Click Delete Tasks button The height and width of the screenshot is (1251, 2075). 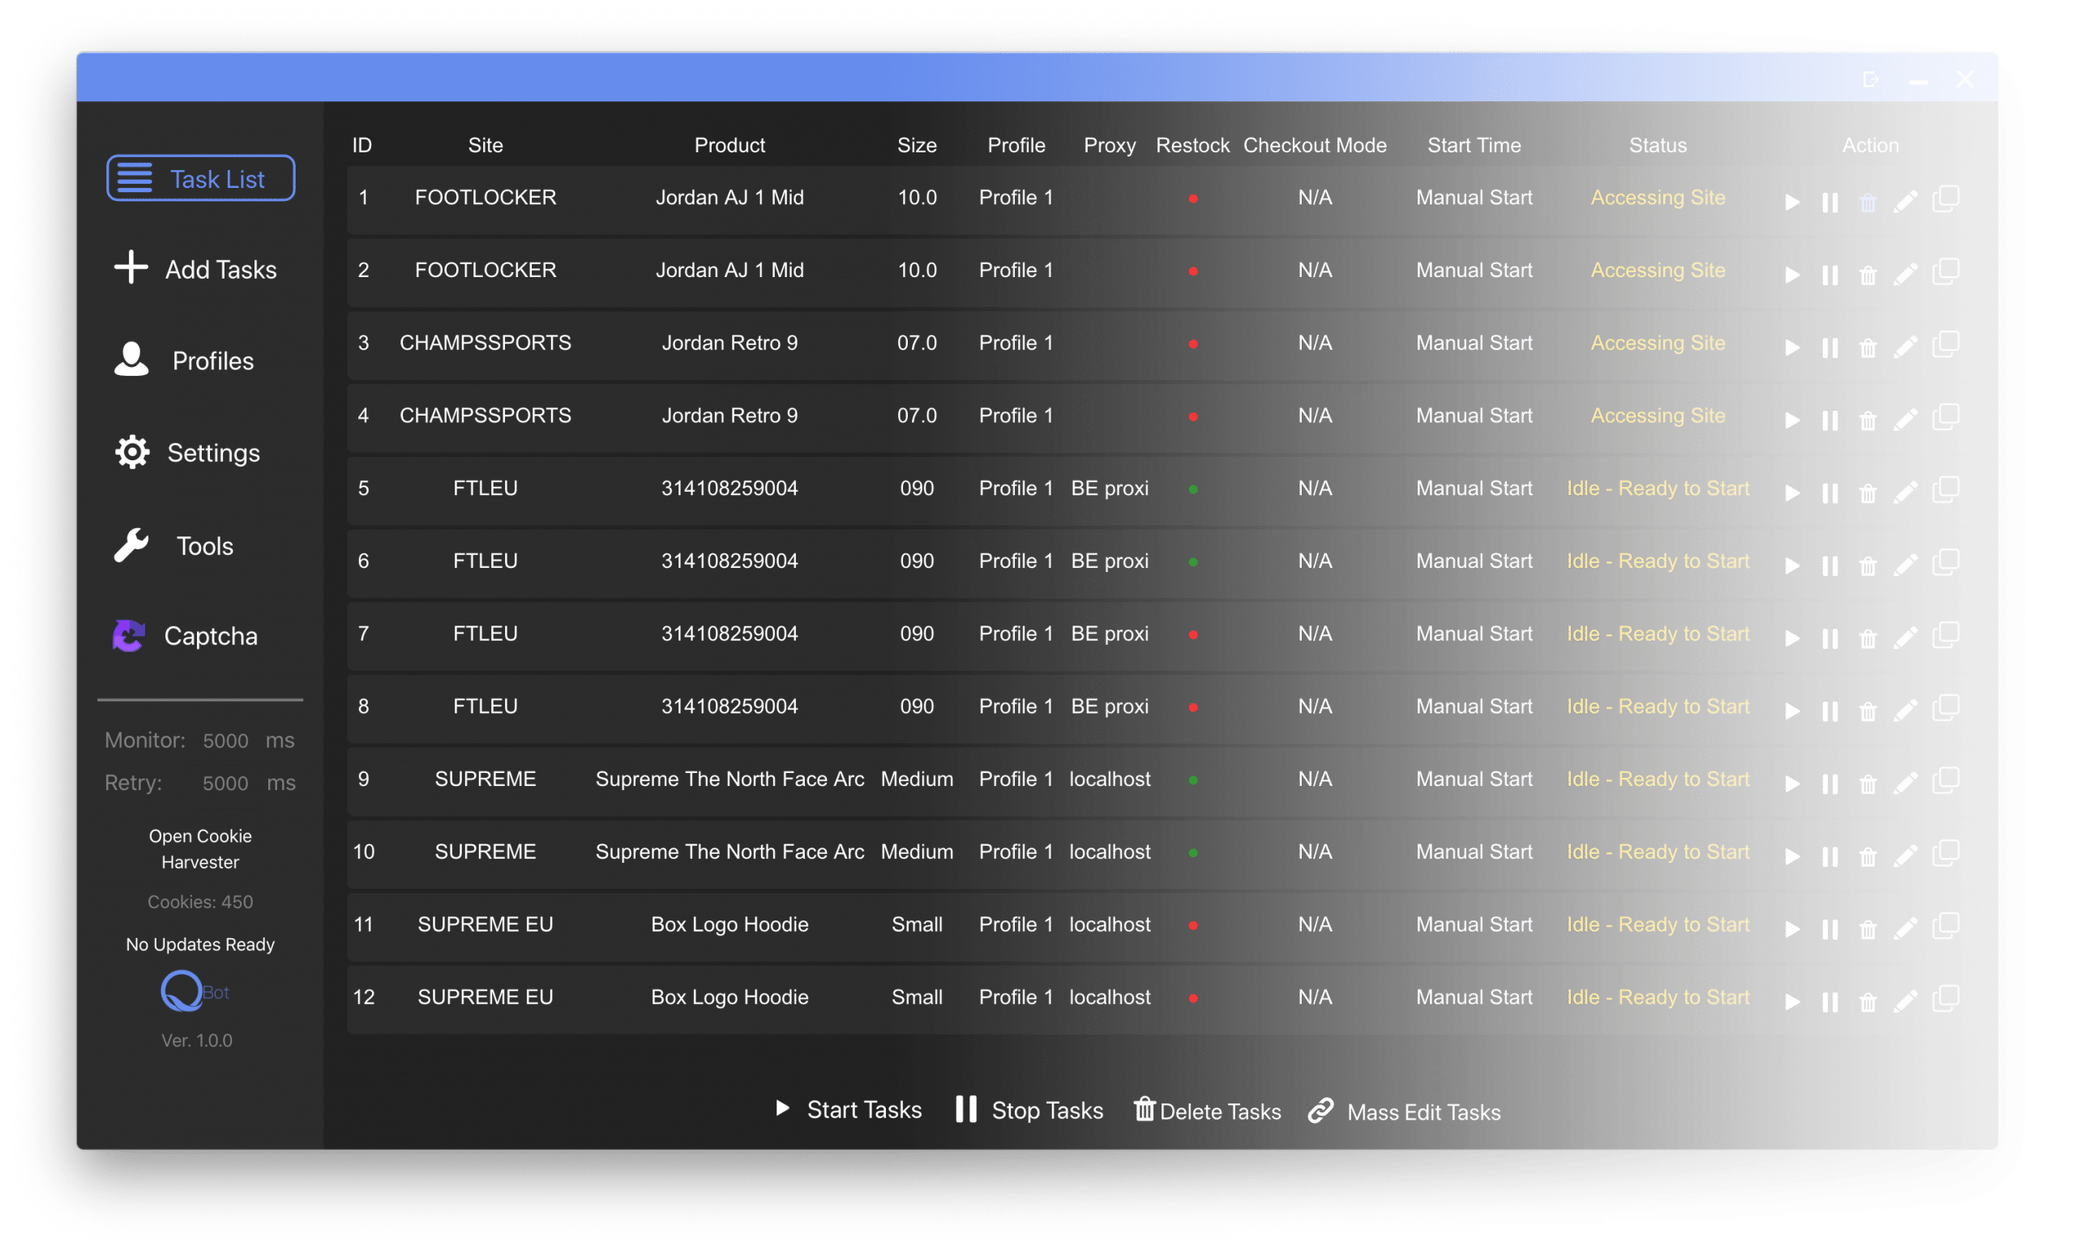[x=1208, y=1110]
